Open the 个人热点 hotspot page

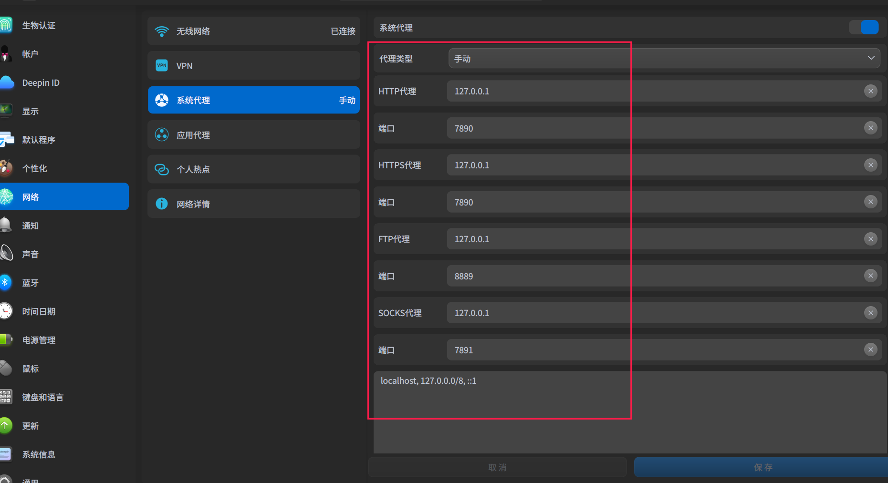click(254, 169)
